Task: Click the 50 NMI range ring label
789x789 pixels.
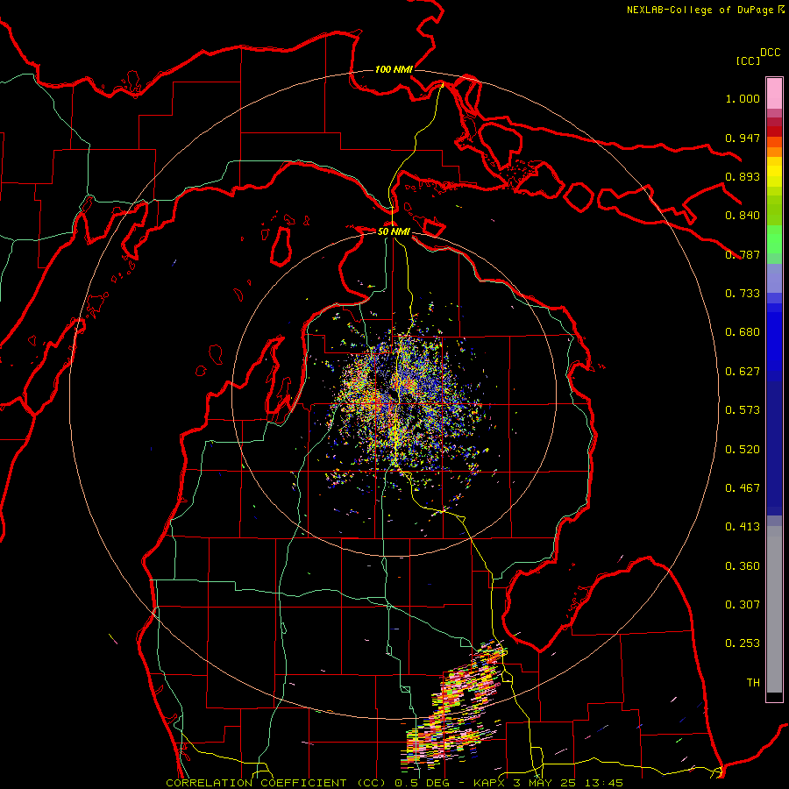Action: (x=394, y=231)
